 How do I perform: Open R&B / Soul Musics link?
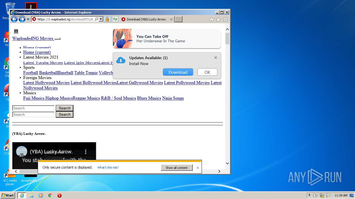click(x=118, y=98)
